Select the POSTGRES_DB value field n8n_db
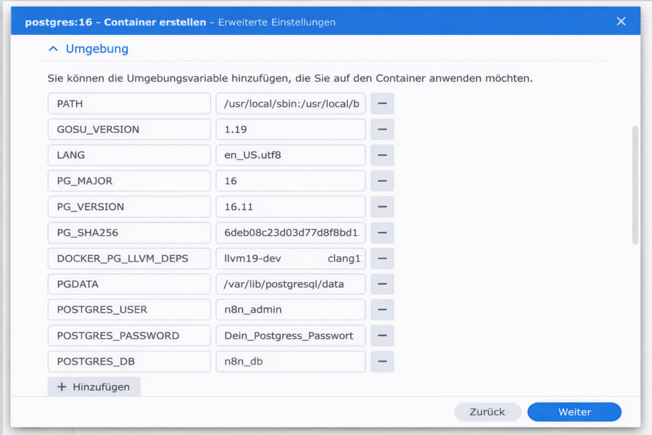 (x=290, y=361)
